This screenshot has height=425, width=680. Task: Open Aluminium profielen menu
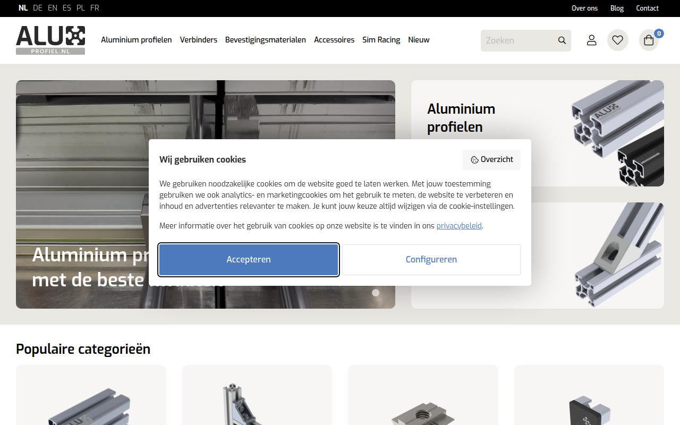coord(137,40)
